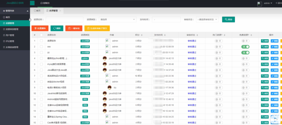282x125 pixels.
Task: Tick the checkbox for row zz
Action: [41, 52]
